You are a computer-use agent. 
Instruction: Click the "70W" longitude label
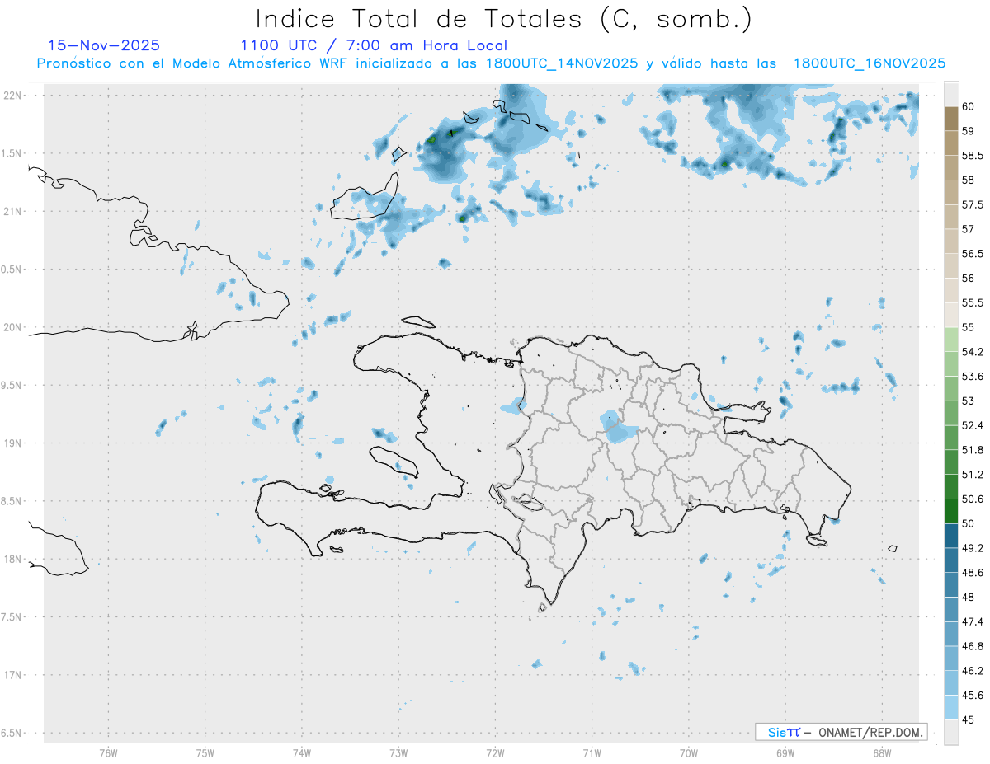coord(689,753)
